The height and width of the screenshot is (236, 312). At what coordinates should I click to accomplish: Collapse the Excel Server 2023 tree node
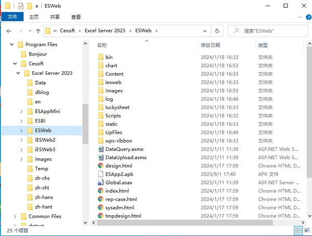[19, 73]
